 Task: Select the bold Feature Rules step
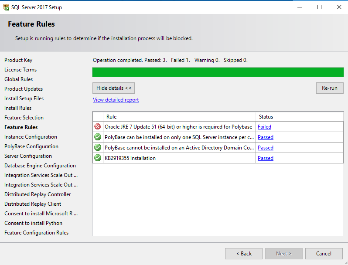point(21,127)
